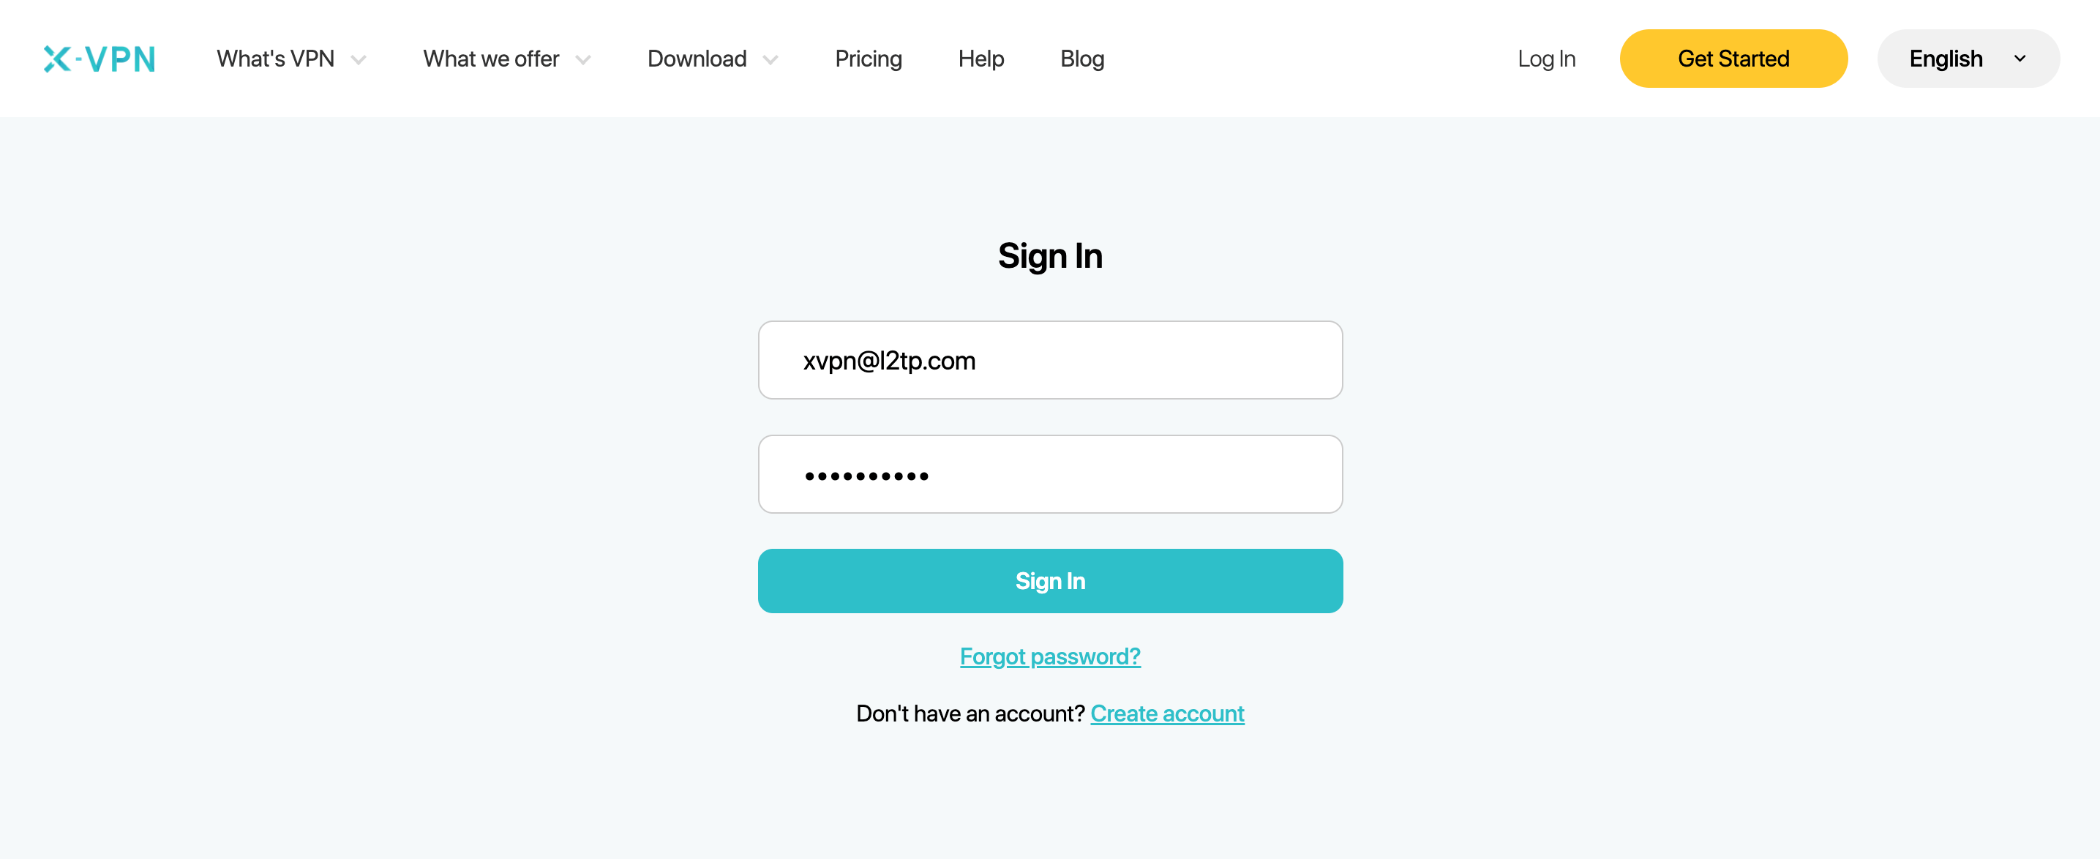Click the 'Help' navigation item
Screen dimensions: 2100x862
[x=982, y=59]
